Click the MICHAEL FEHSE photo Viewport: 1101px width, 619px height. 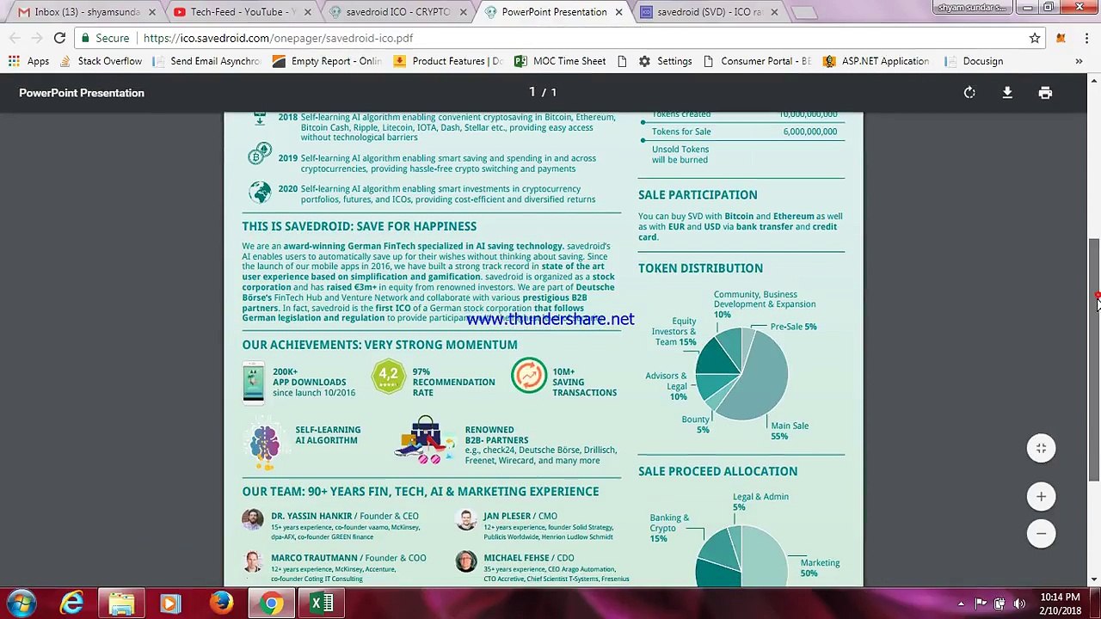pos(466,561)
